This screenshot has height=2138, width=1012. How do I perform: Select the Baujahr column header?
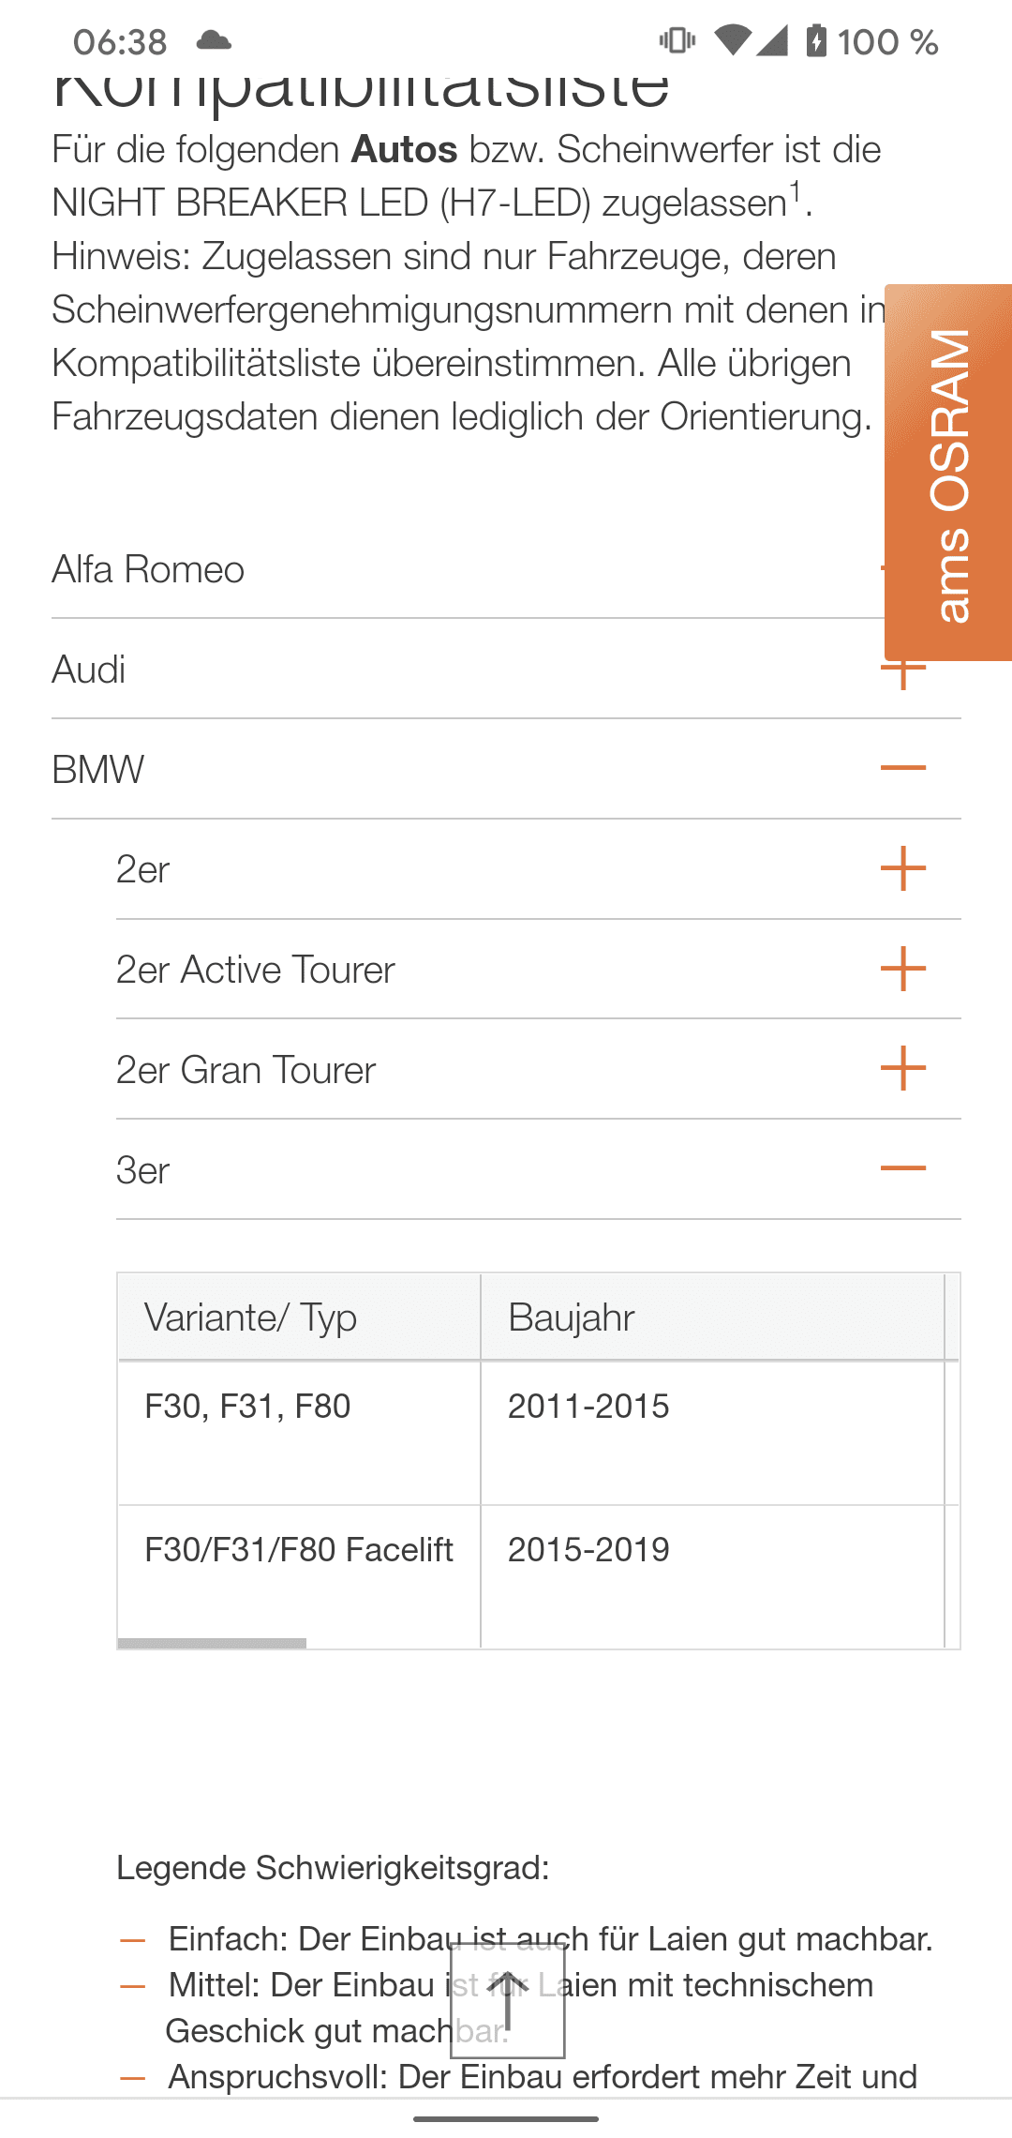[x=712, y=1317]
